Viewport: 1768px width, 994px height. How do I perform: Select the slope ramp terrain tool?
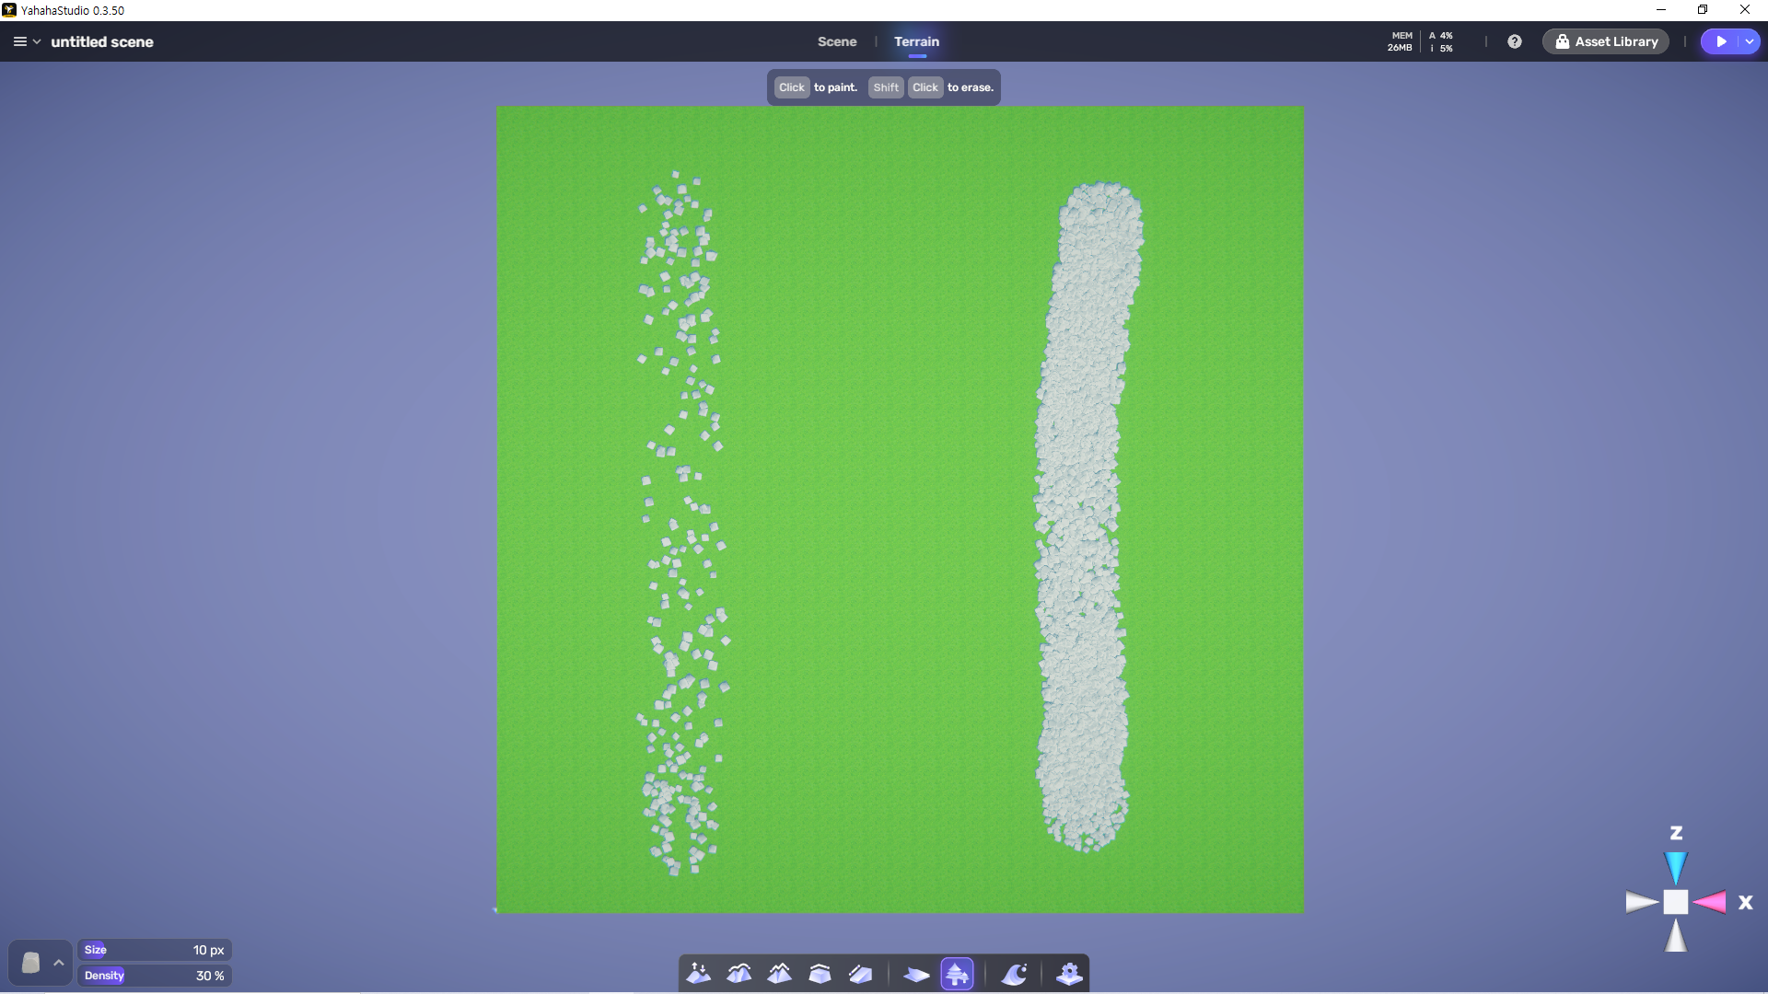click(x=860, y=974)
